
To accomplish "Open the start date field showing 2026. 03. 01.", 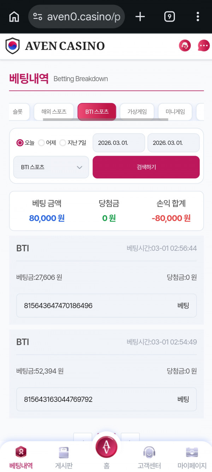I will (x=118, y=143).
